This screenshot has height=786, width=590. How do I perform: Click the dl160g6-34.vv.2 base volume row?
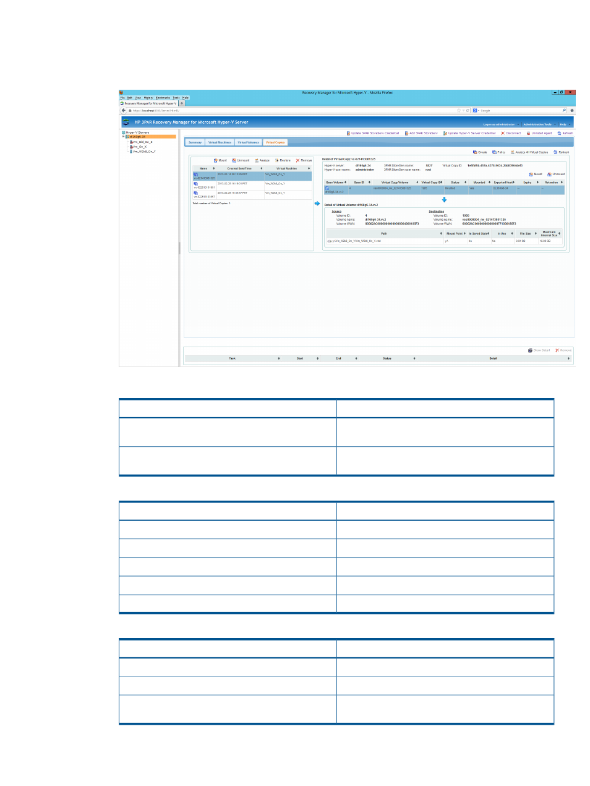(x=444, y=190)
